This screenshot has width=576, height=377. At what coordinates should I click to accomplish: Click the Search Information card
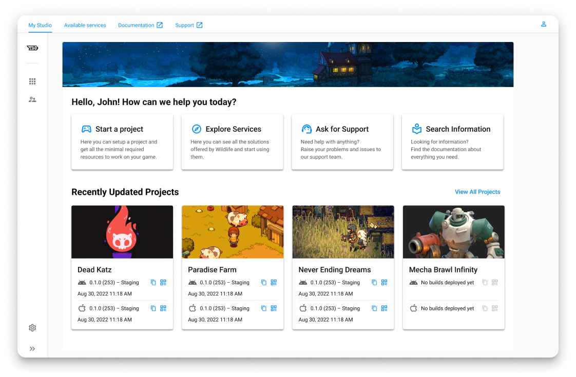pos(453,142)
